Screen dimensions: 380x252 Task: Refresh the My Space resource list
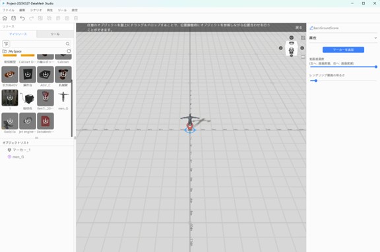69,51
